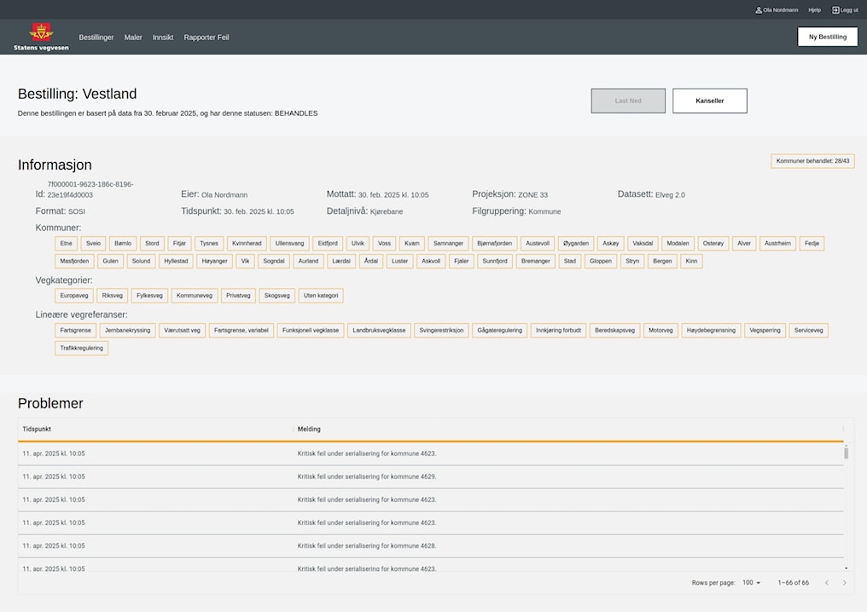Select the error row for kommune 4629
Screen dimensions: 867x612
pos(431,476)
